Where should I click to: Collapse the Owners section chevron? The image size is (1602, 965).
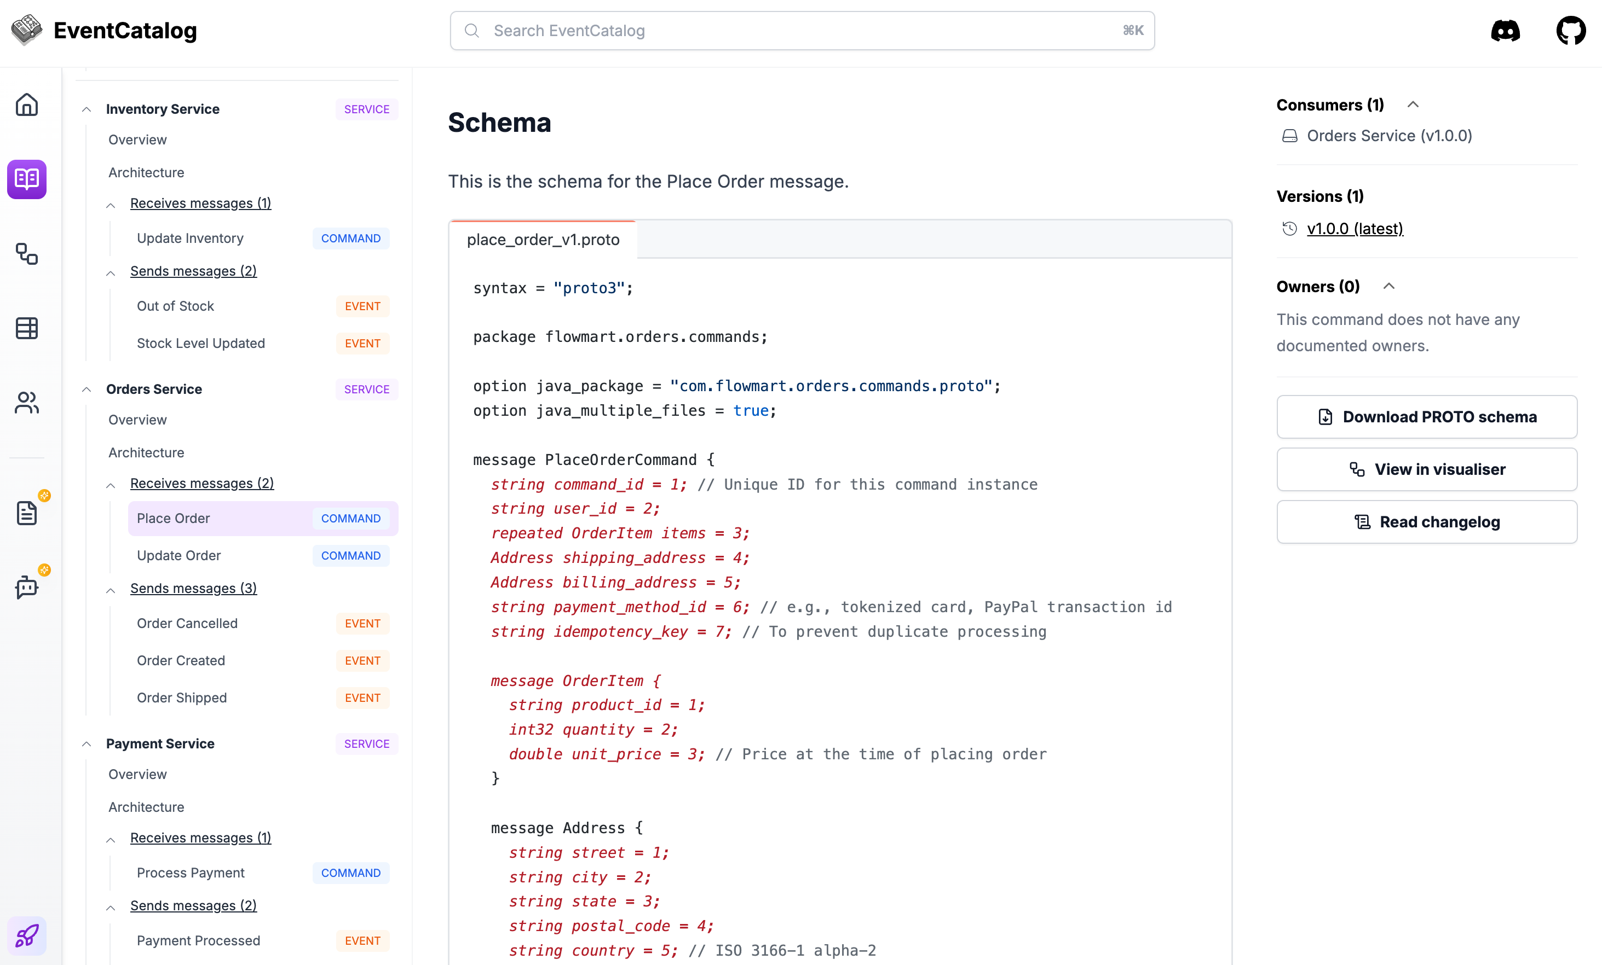point(1388,286)
